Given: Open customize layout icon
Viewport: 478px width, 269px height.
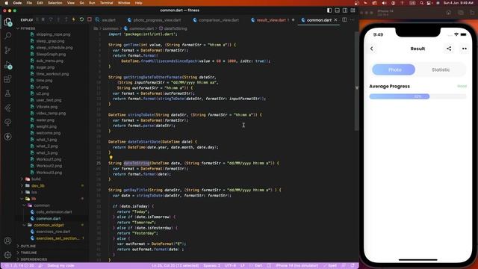Looking at the screenshot, I should click(x=353, y=10).
